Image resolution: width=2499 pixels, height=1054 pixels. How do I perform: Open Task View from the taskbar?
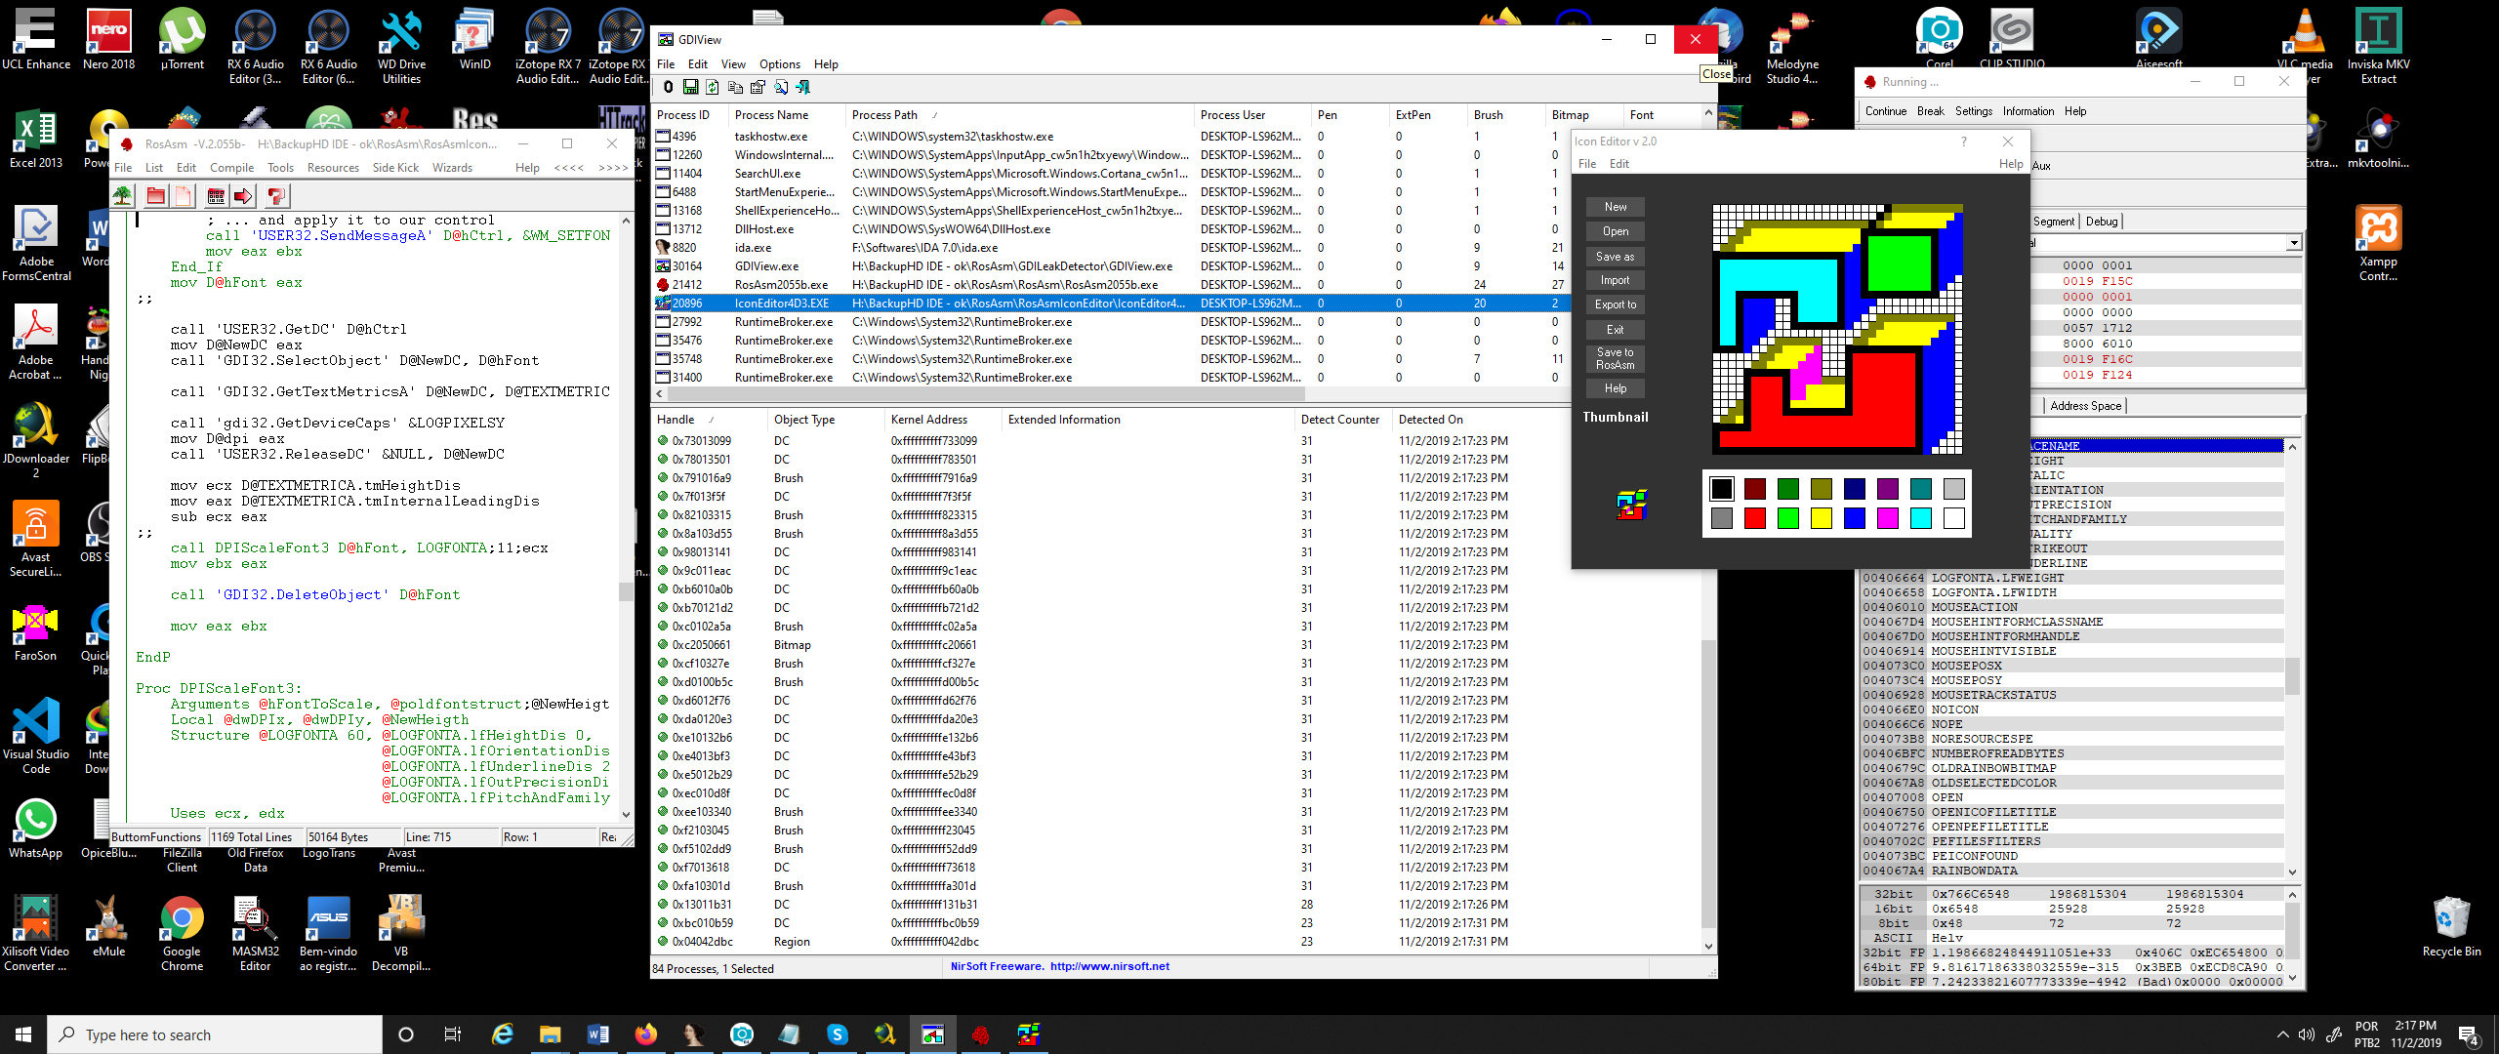(x=452, y=1034)
